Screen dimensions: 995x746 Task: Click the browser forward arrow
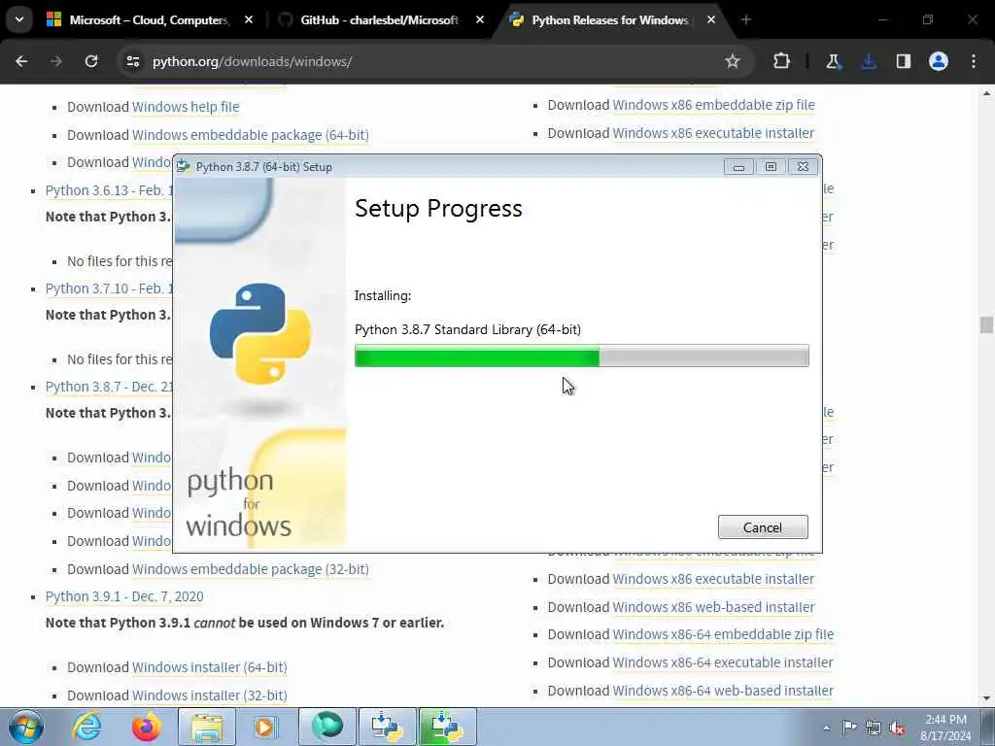point(56,61)
